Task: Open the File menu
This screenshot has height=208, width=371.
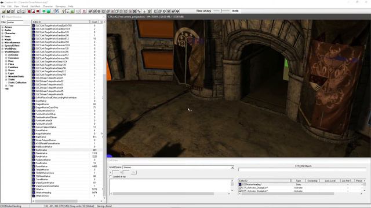Action: [x=3, y=6]
